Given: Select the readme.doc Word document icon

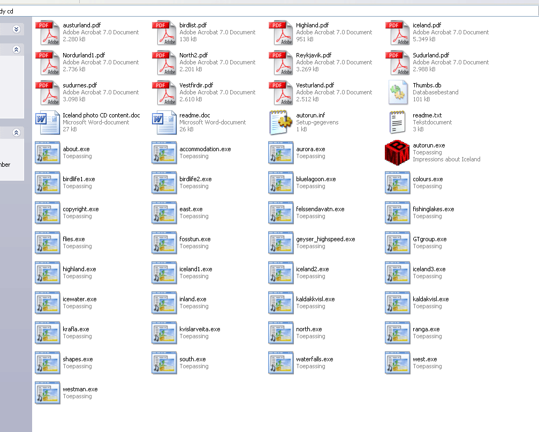Looking at the screenshot, I should tap(164, 123).
